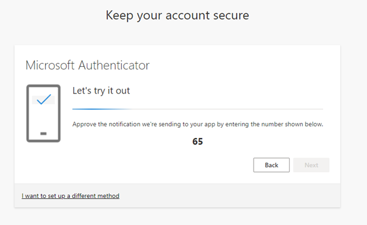Click the gray portion of progress line
Screen dimensions: 367x225
pyautogui.click(x=227, y=109)
